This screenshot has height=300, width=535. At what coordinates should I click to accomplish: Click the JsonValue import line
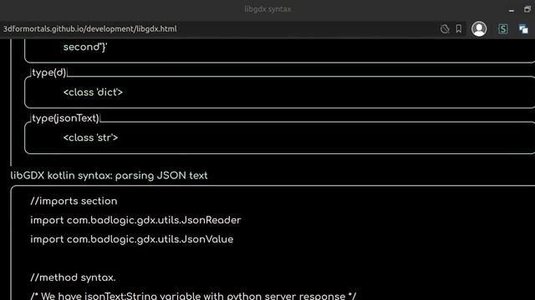pos(132,239)
